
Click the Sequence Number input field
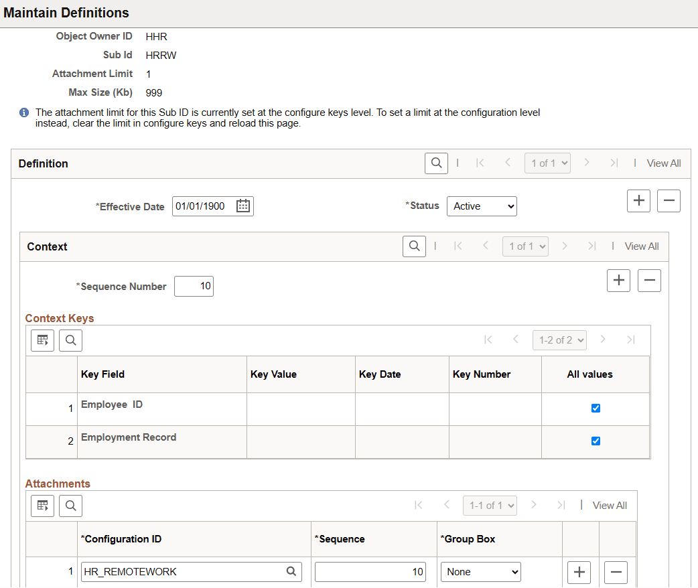coord(194,286)
